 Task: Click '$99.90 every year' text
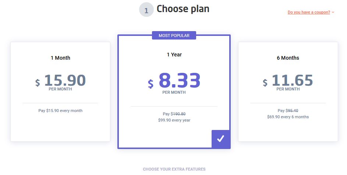[x=174, y=120]
